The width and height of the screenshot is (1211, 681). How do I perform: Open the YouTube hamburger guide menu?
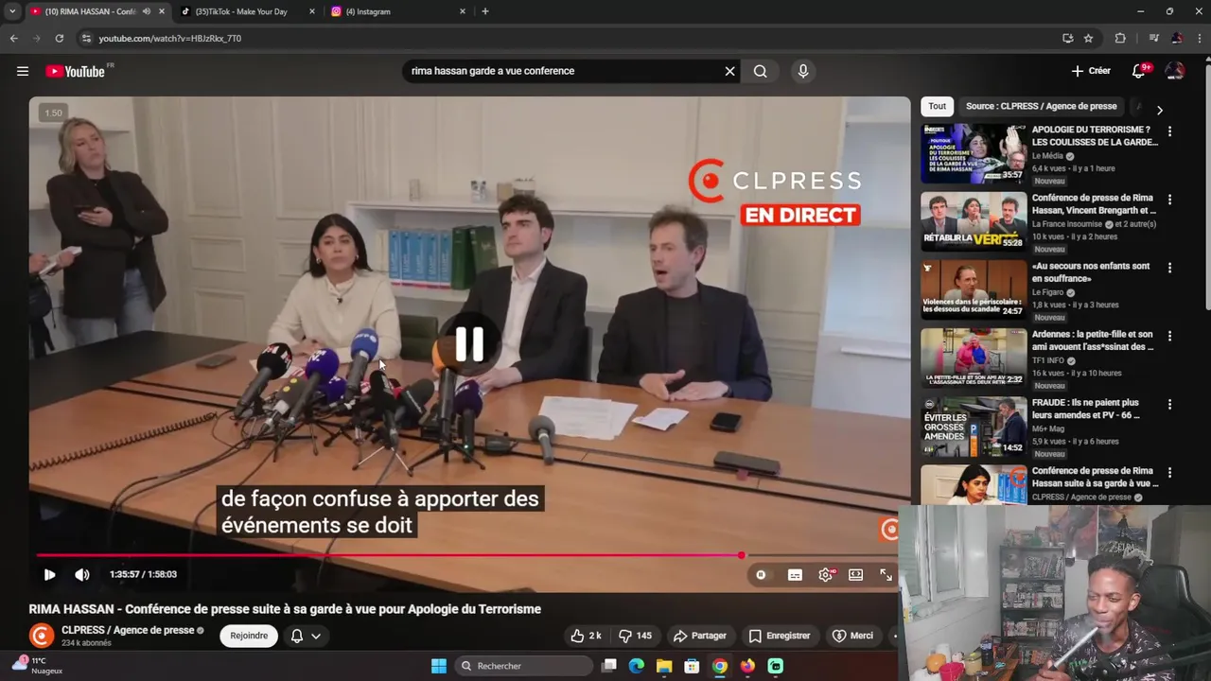pyautogui.click(x=23, y=71)
